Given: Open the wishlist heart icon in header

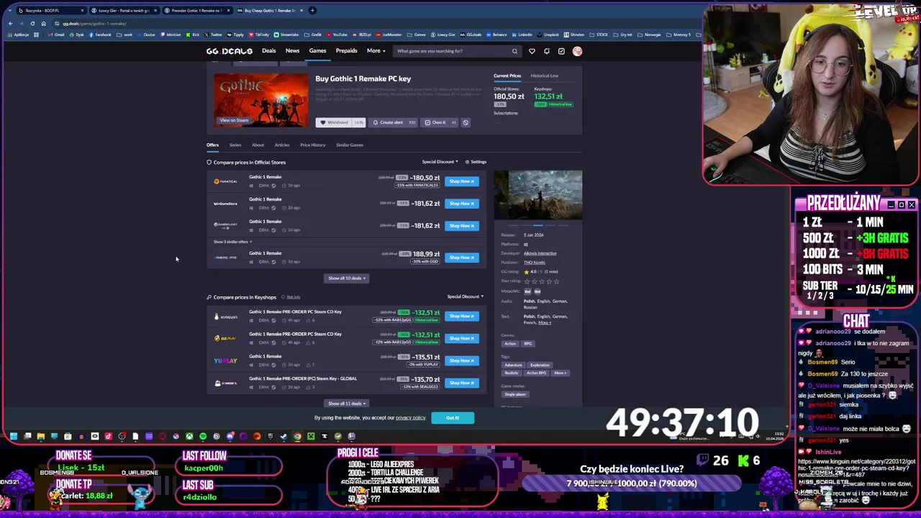Looking at the screenshot, I should [x=532, y=51].
